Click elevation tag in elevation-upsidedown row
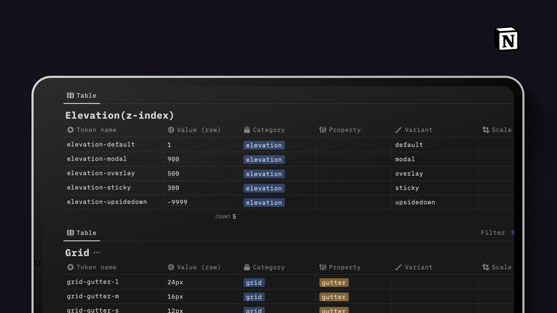 [264, 203]
